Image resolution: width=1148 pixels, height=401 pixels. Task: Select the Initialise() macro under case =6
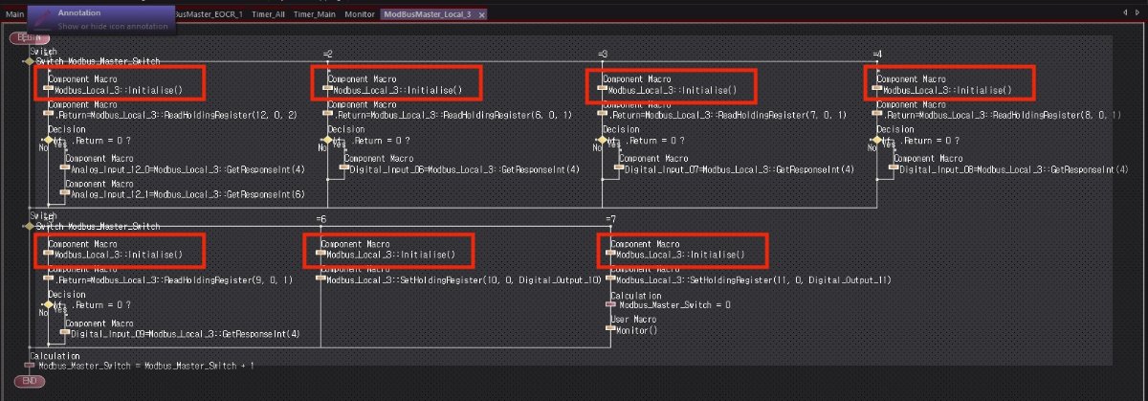[322, 256]
